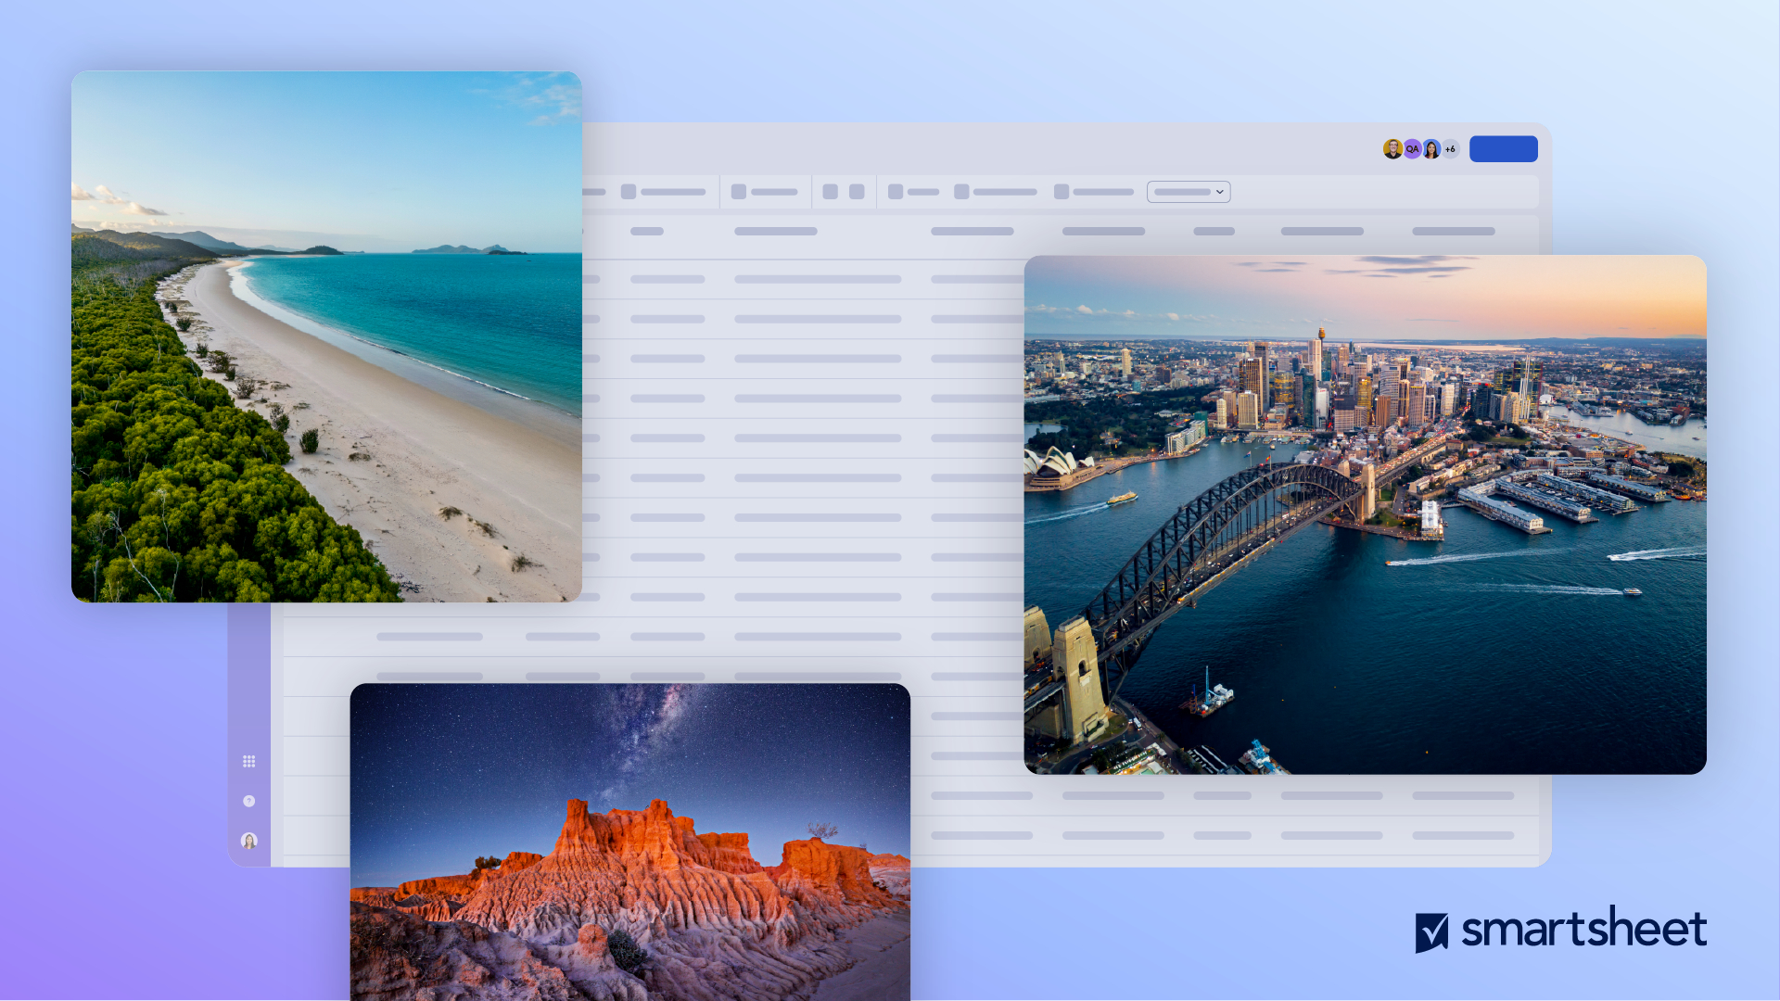Click right icon of the adjacent toolbar pair
This screenshot has height=1001, width=1780.
(x=857, y=192)
